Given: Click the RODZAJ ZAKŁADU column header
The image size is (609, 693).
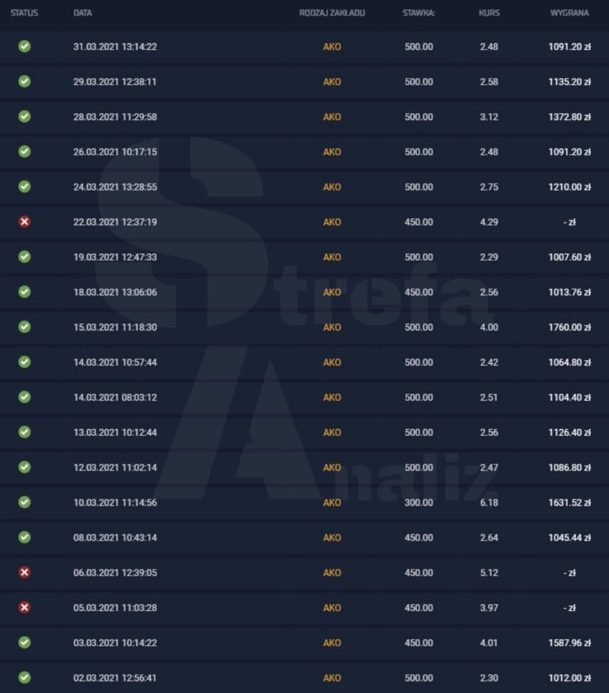Looking at the screenshot, I should pos(332,13).
